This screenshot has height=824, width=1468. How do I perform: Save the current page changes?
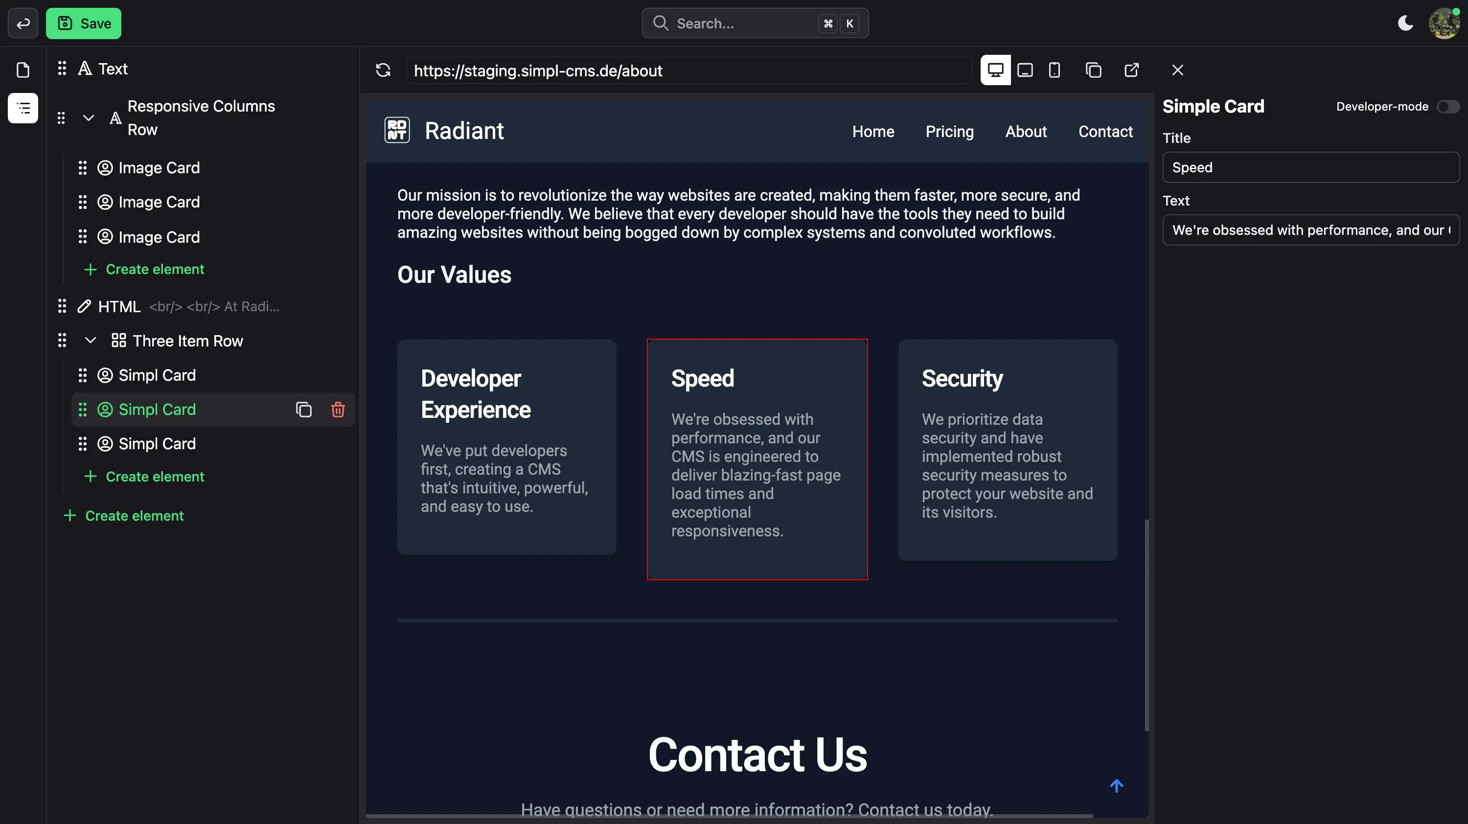pos(84,23)
